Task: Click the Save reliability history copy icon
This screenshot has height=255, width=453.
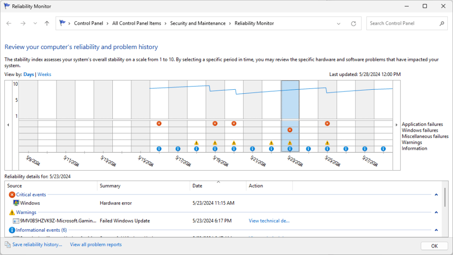Action: point(7,244)
